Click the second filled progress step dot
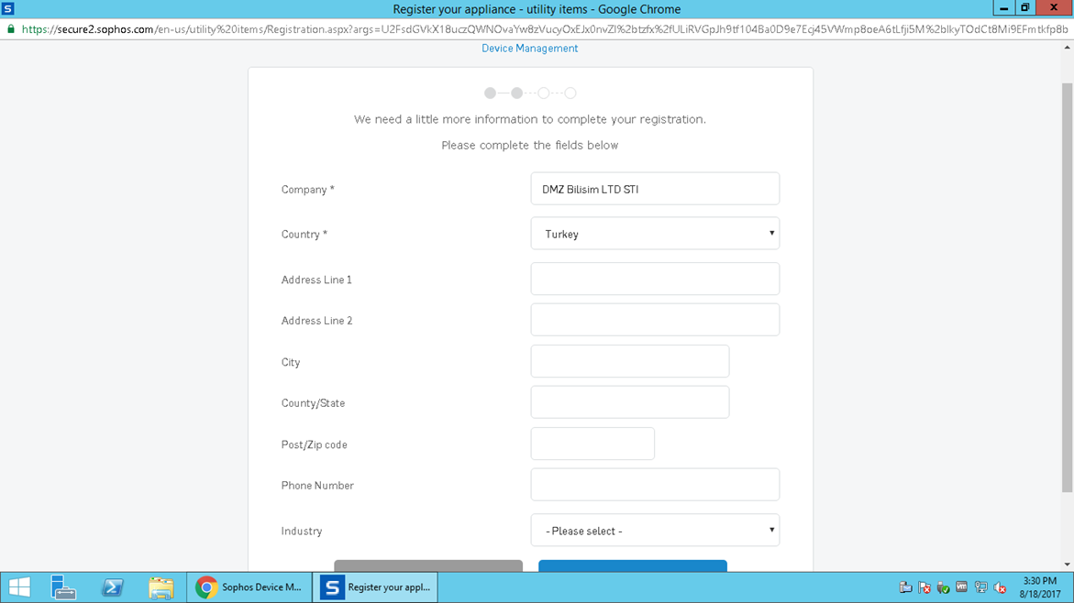This screenshot has height=603, width=1074. click(x=516, y=93)
